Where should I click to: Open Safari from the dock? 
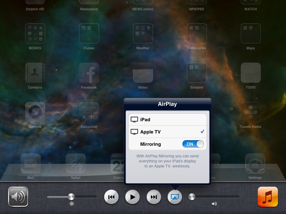point(75,164)
